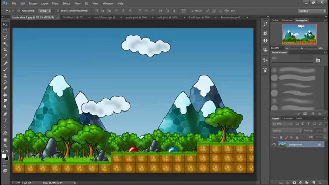
Task: Toggle the type layers filter icon
Action: (309, 124)
